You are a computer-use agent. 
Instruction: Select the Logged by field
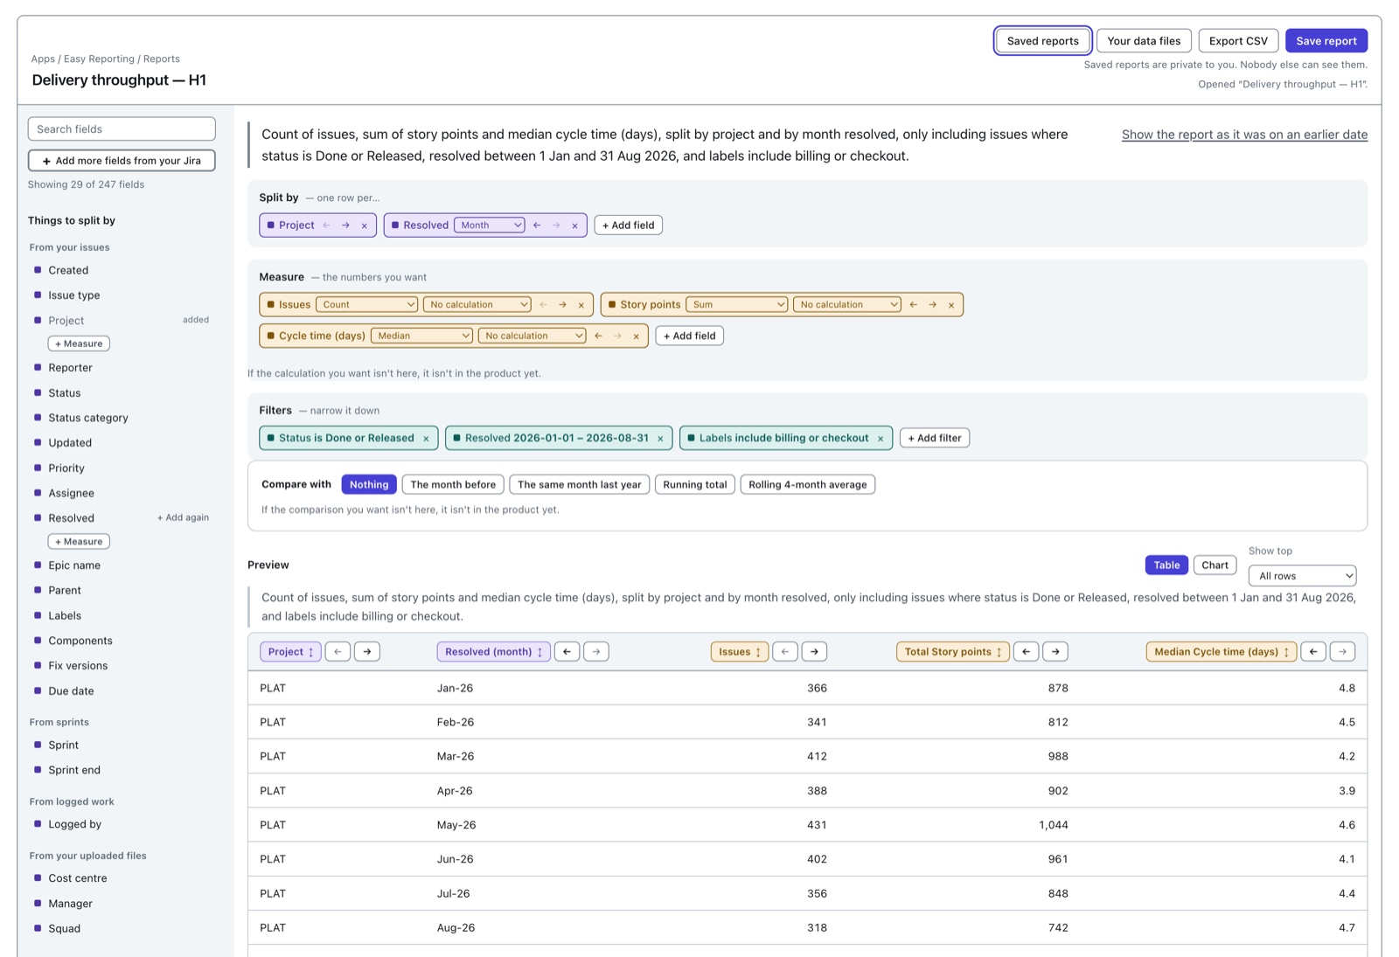(74, 824)
